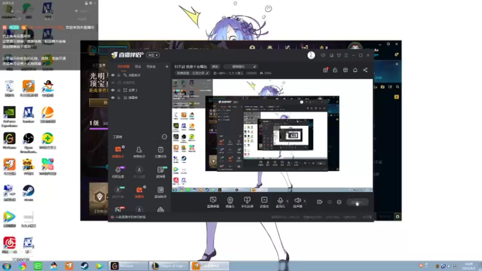Click the taskbar clock
This screenshot has height=271, width=482.
pyautogui.click(x=469, y=266)
